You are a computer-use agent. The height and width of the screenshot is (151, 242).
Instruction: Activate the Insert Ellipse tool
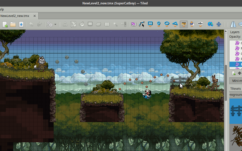167,24
